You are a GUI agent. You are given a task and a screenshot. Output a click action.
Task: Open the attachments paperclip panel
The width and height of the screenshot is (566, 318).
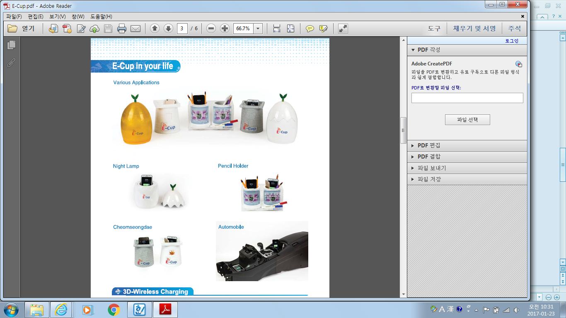pos(11,62)
